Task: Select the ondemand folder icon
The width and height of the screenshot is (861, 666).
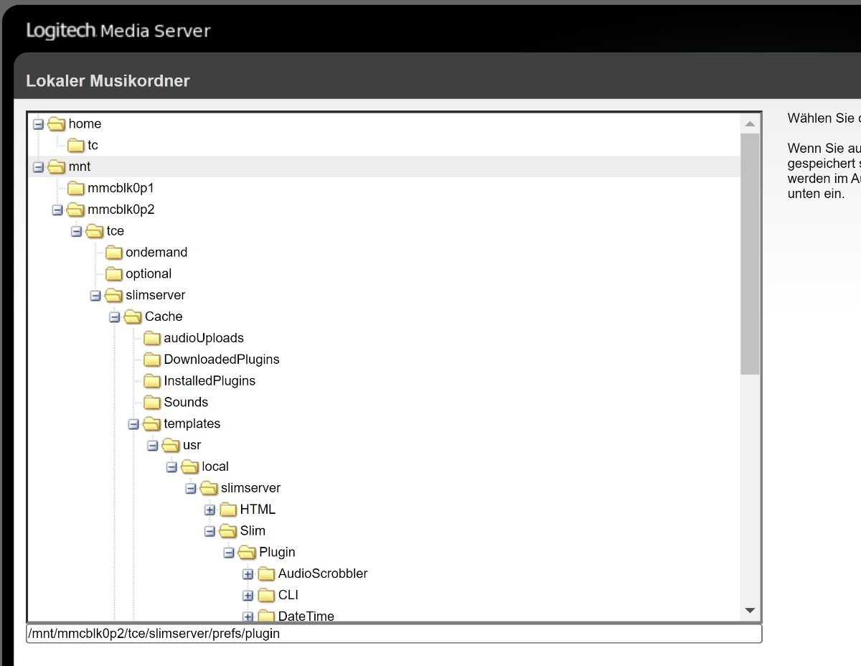Action: [113, 253]
